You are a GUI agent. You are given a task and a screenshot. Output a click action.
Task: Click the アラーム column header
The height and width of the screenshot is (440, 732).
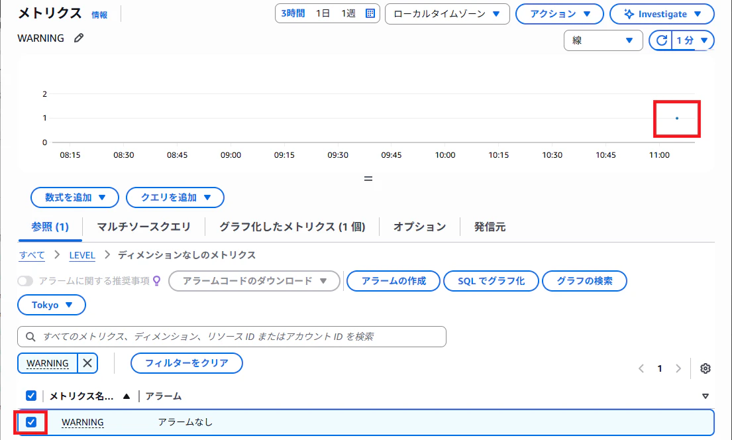point(164,396)
